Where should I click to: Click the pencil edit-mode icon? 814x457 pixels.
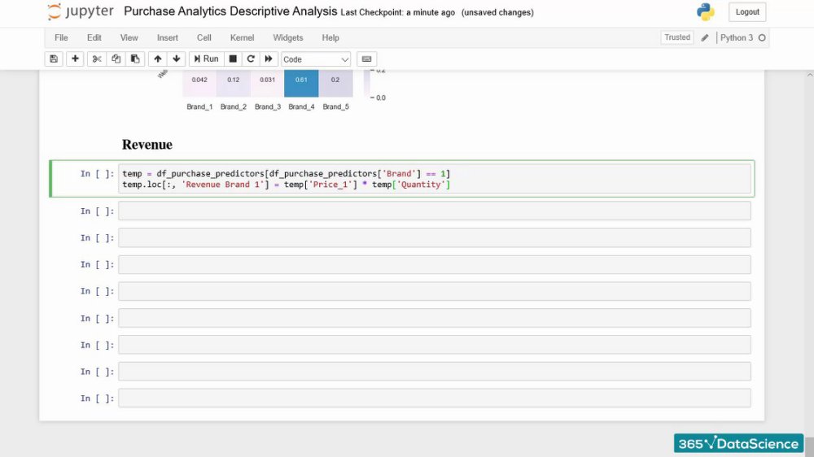(704, 38)
